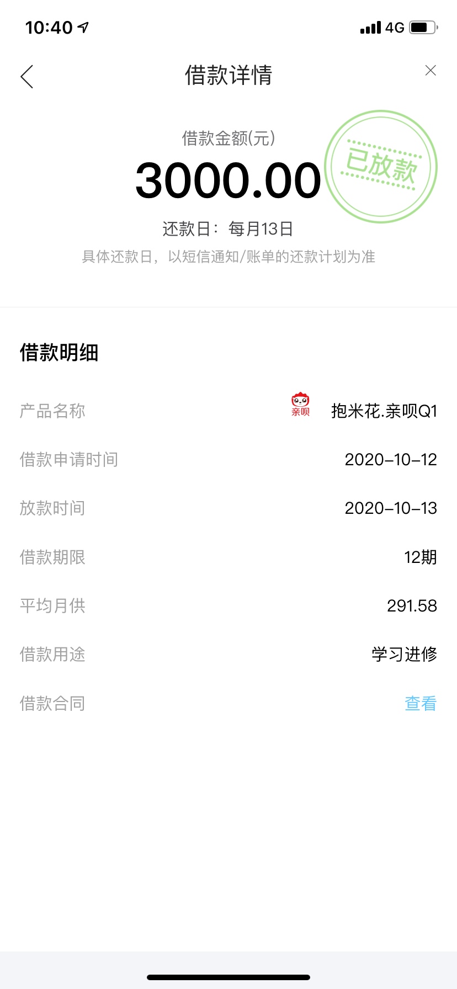Close the loan details page
Viewport: 457px width, 989px height.
coord(431,70)
